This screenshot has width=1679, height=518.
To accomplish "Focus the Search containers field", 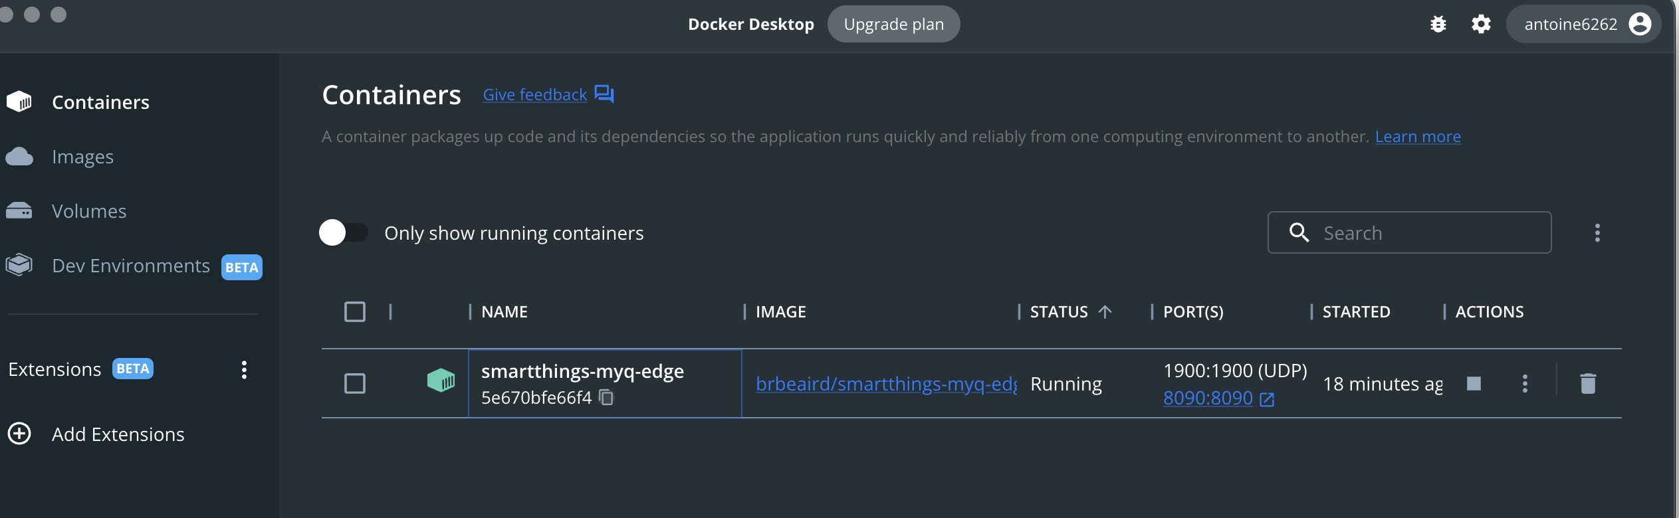I will pos(1409,232).
